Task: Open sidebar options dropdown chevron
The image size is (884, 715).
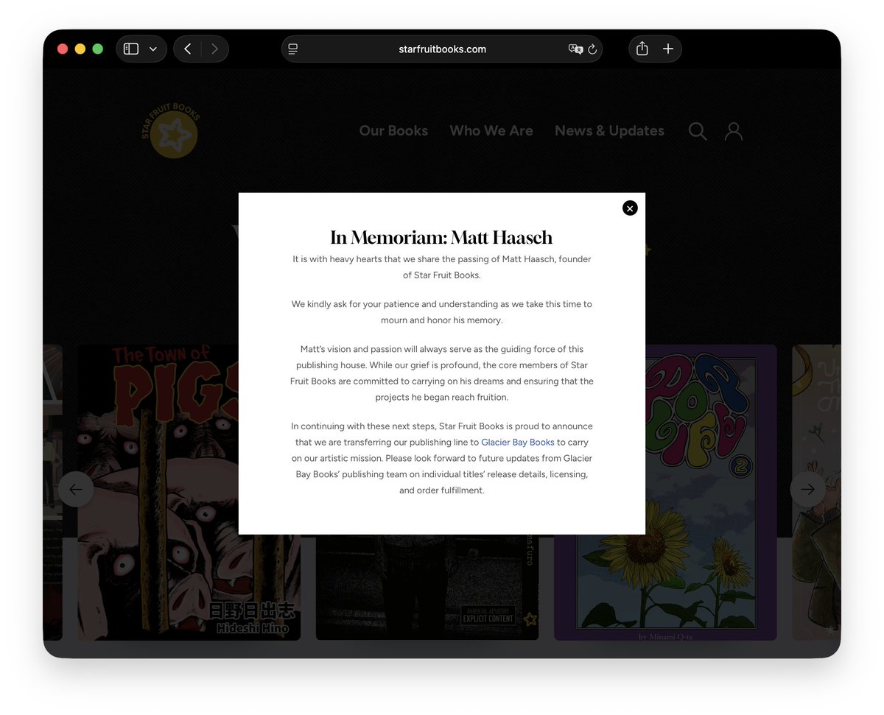Action: (x=153, y=49)
